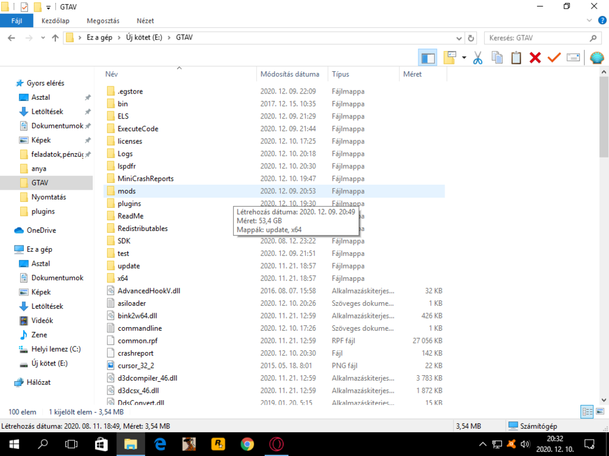Click the Rename toolbar icon
Screen dimensions: 609x456
point(573,58)
